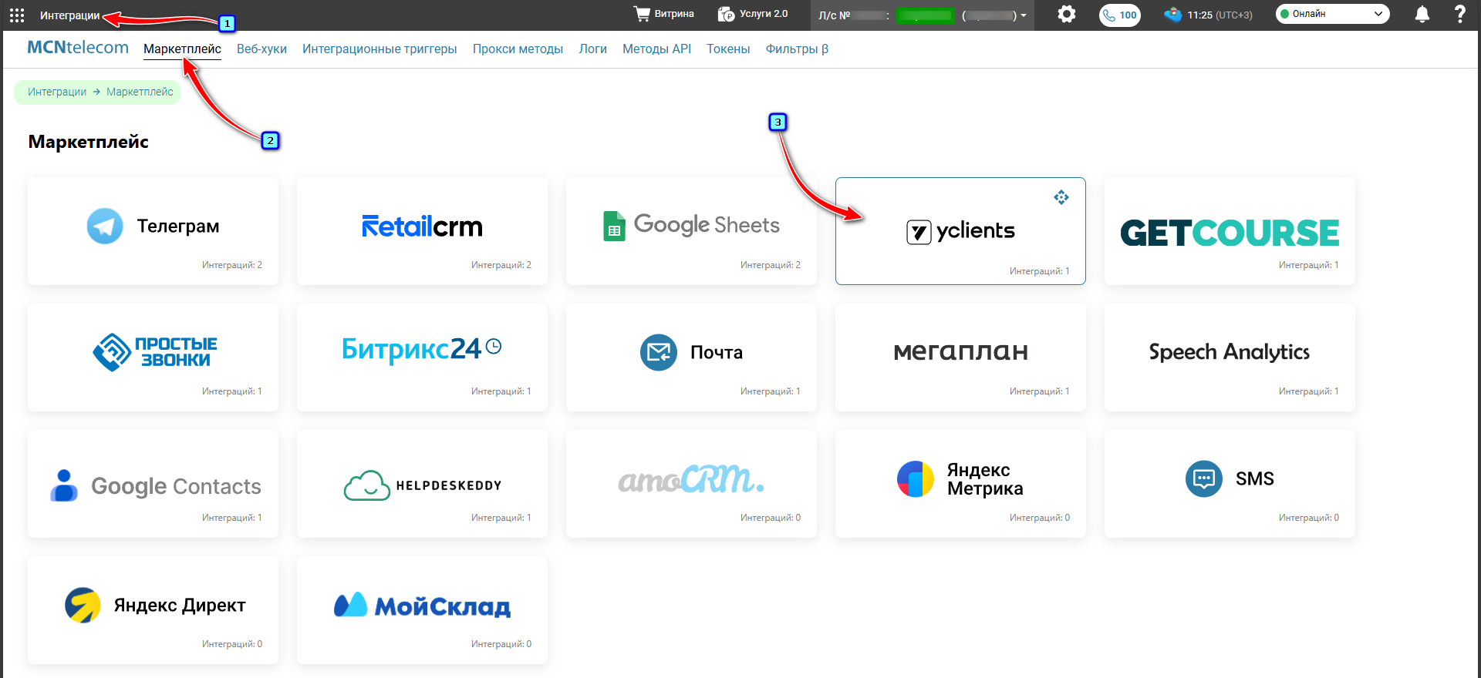Open the Яндекс Метрика card
The image size is (1481, 678).
click(960, 484)
